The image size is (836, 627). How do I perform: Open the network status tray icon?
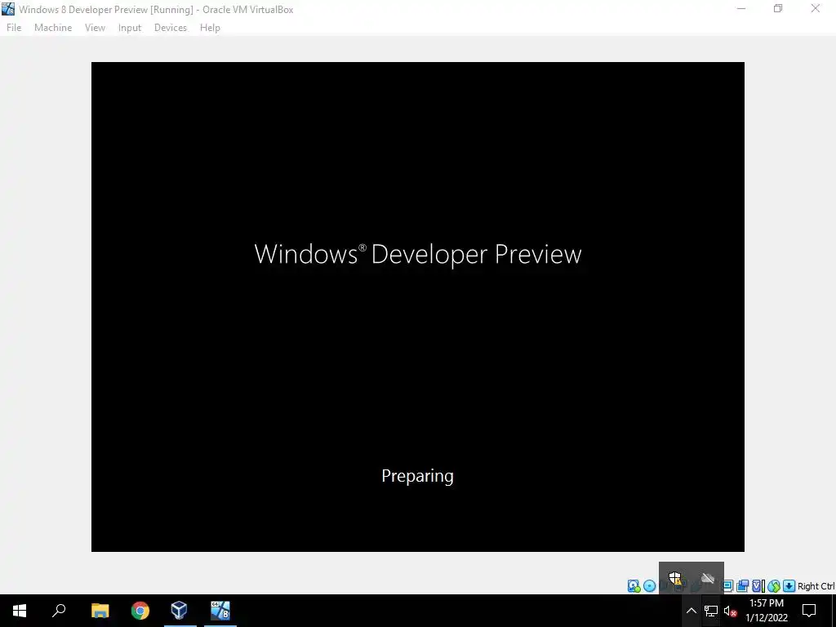(x=711, y=611)
